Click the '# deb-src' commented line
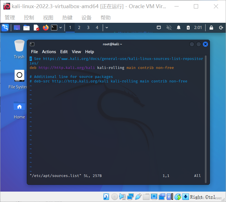The height and width of the screenshot is (202, 226). 108,81
